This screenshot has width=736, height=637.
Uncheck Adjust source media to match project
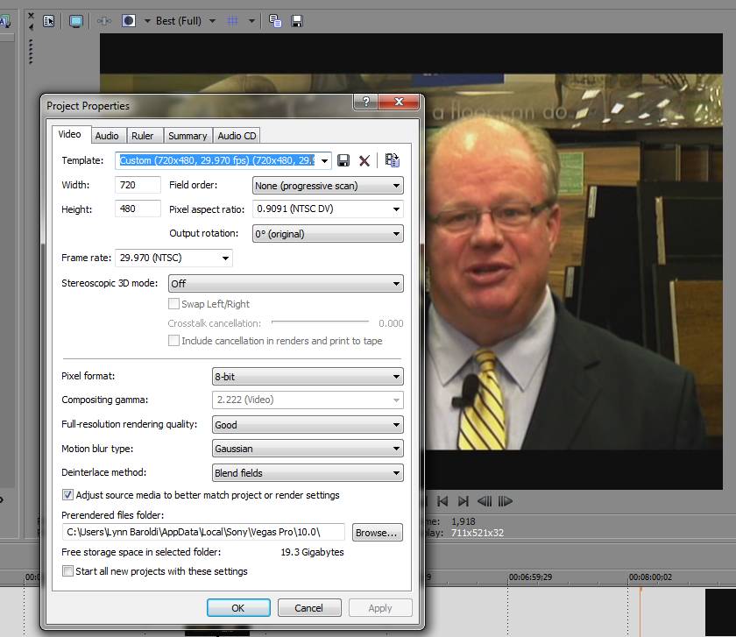tap(68, 495)
